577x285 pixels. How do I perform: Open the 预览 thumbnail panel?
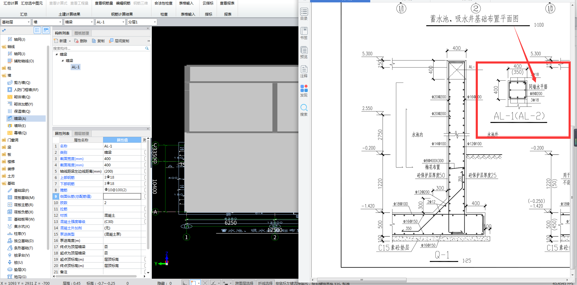(x=304, y=52)
